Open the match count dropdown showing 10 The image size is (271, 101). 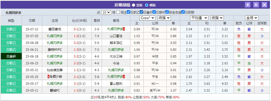pyautogui.click(x=106, y=13)
